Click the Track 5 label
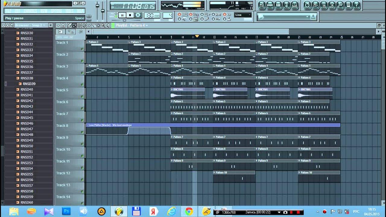The width and height of the screenshot is (386, 217). [62, 90]
